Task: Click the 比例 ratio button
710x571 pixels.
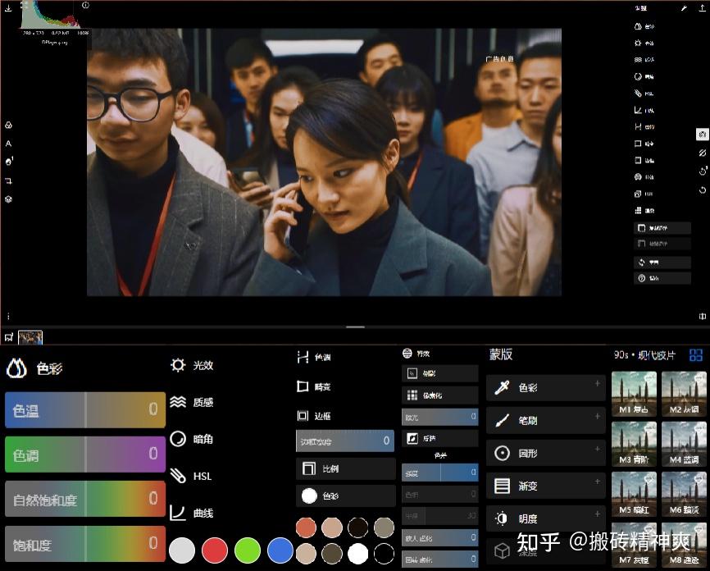Action: click(x=346, y=468)
